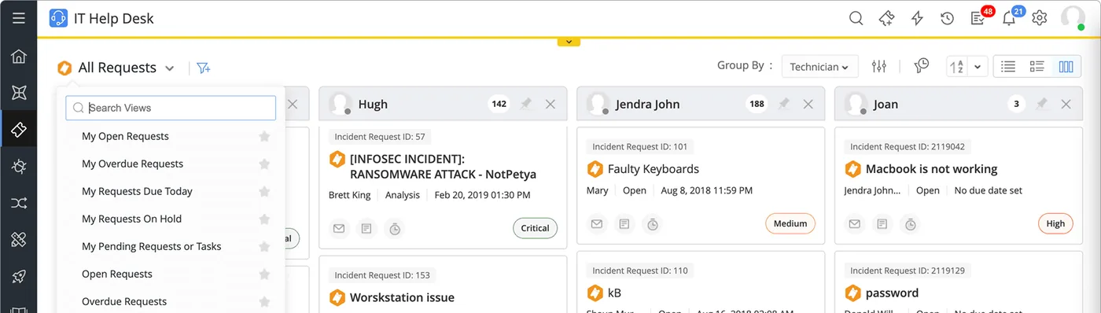This screenshot has height=313, width=1101.
Task: Star the My Overdue Requests view
Action: tap(265, 164)
